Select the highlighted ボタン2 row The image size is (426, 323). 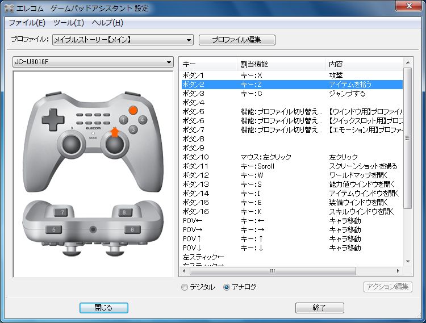pos(292,85)
